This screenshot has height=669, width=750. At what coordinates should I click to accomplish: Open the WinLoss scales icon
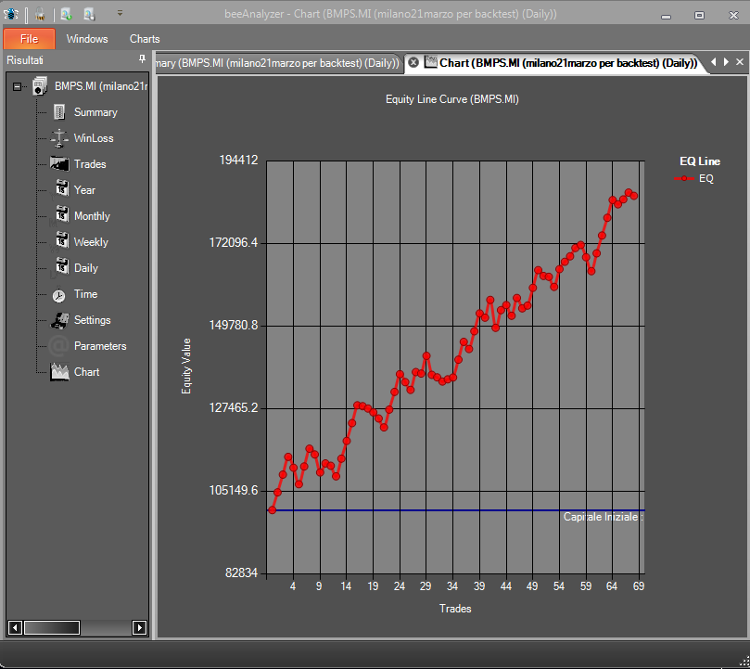(59, 138)
